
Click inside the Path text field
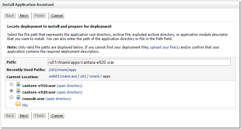tap(139, 62)
